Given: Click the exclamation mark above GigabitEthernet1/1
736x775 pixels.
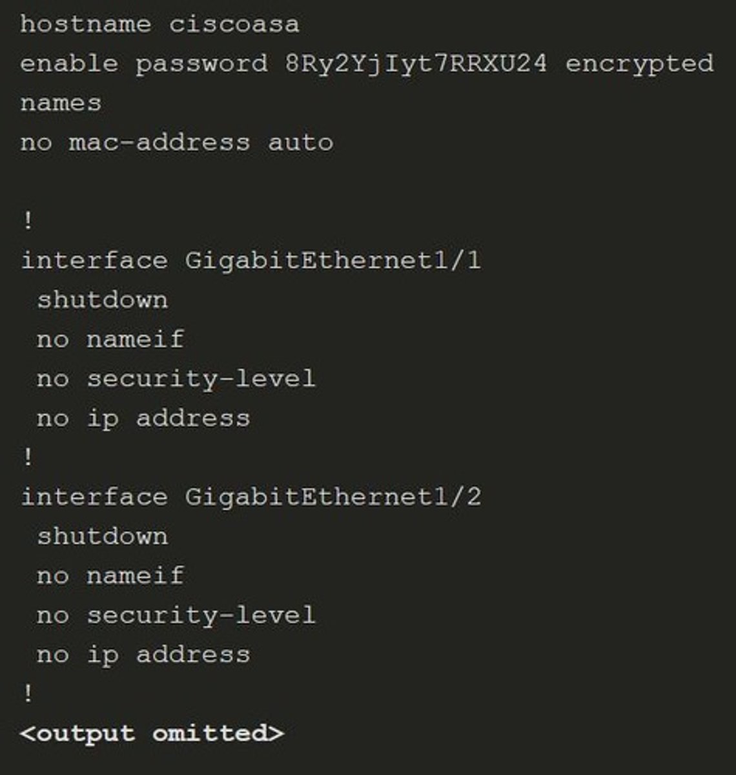Looking at the screenshot, I should point(27,221).
